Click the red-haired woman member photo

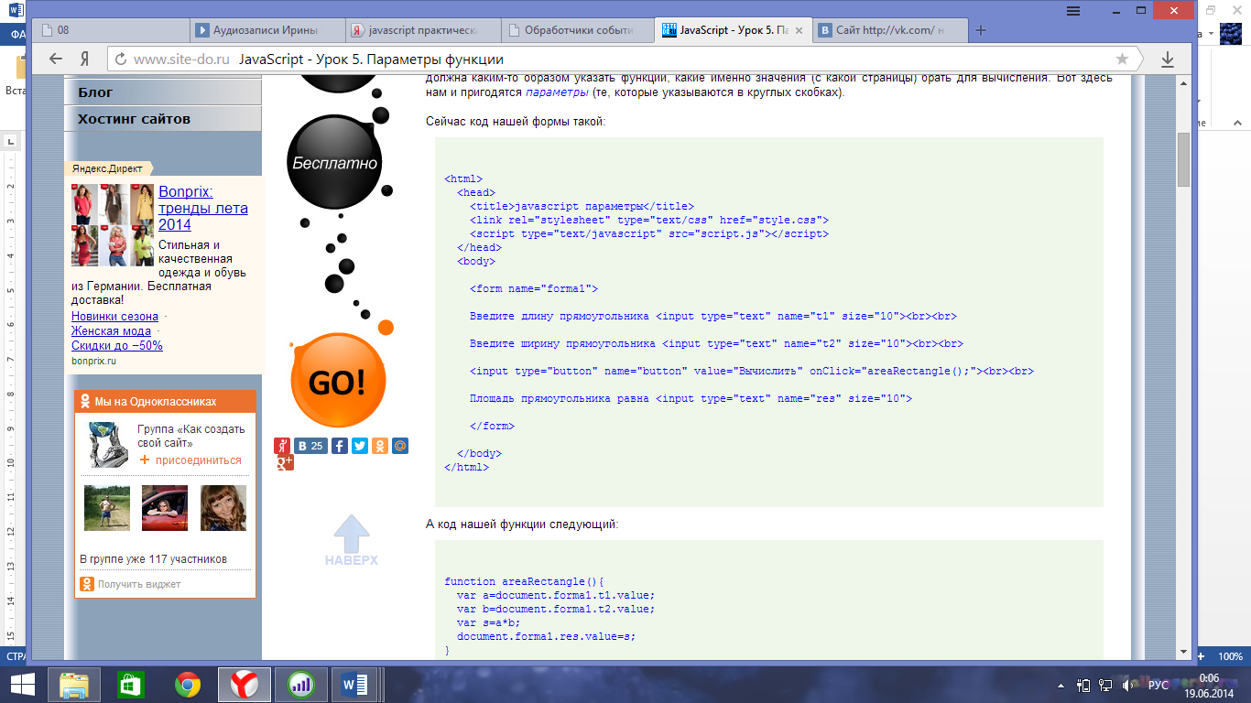coord(223,508)
